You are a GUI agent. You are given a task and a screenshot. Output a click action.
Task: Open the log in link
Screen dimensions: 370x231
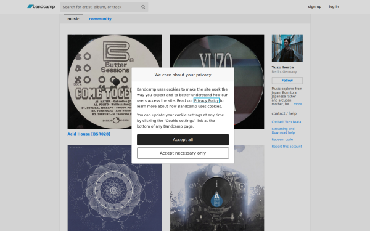[334, 7]
